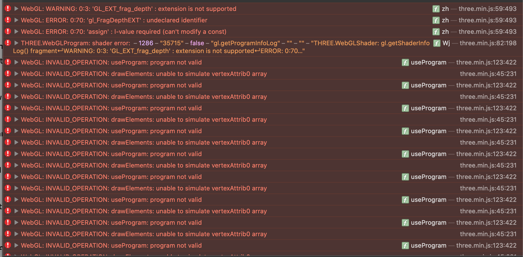Expand the GL_EXT_frag_depth warning details
The image size is (523, 257).
coord(16,9)
